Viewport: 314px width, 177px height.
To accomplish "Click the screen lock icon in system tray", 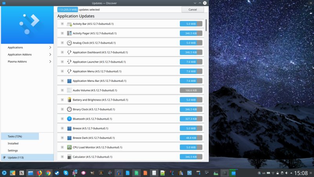I will (277, 173).
